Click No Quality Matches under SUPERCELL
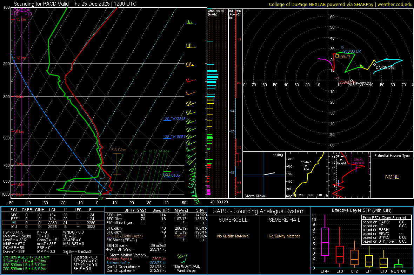The width and height of the screenshot is (414, 275). click(233, 236)
